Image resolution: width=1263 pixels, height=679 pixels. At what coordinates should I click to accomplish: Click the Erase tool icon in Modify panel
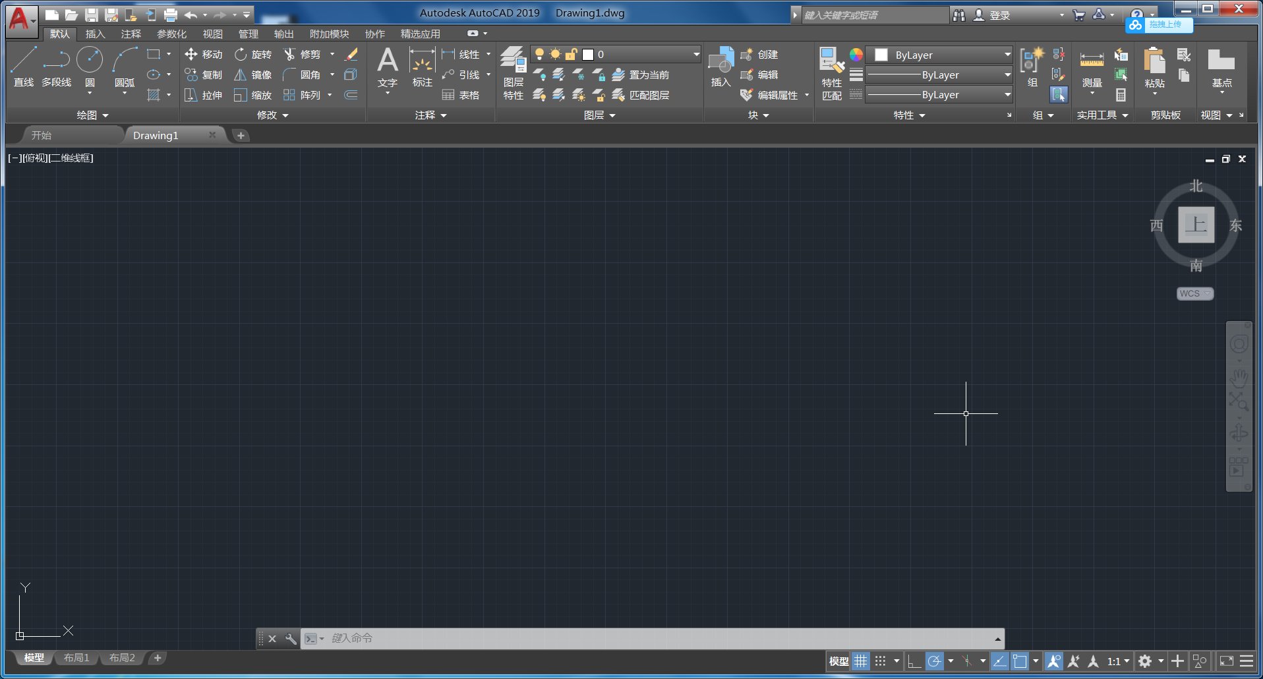(351, 54)
